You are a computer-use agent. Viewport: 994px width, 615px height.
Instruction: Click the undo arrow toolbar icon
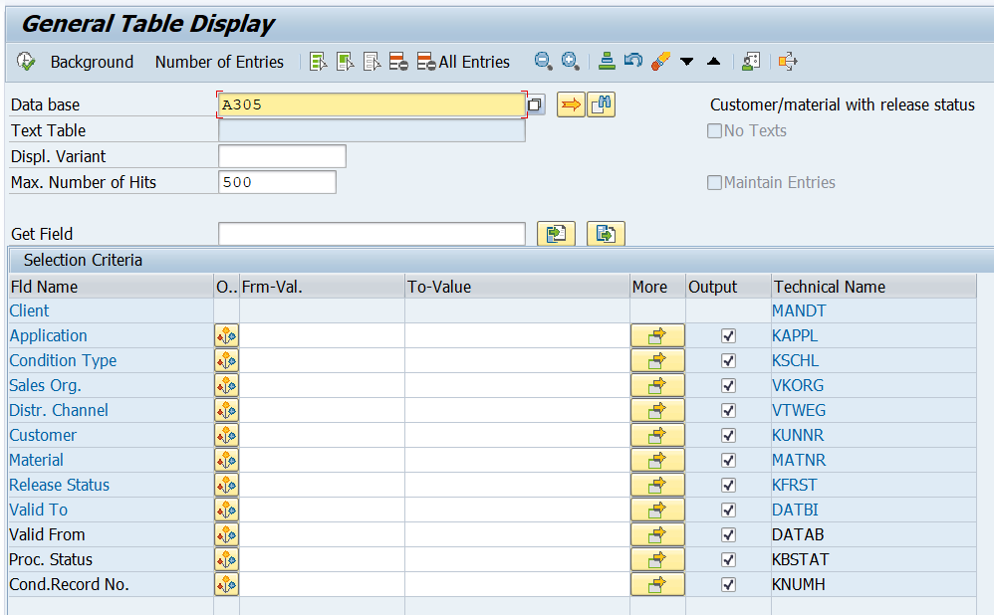point(633,61)
